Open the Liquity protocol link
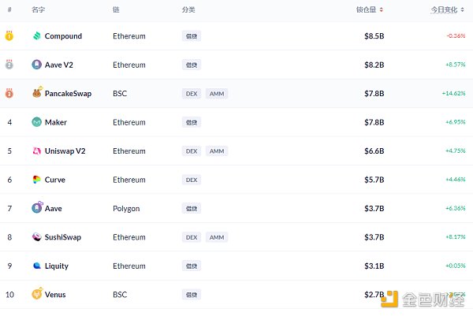This screenshot has height=316, width=473. point(57,266)
